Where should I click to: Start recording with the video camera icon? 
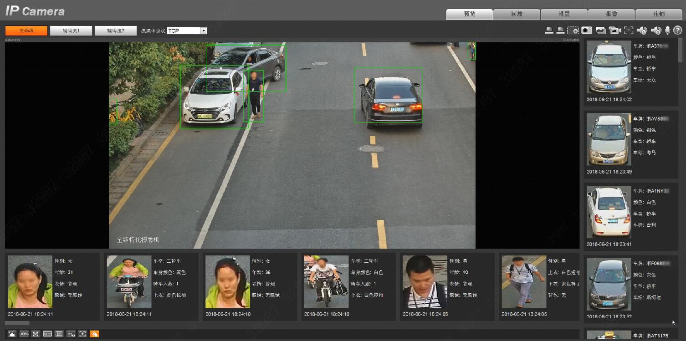coord(615,31)
